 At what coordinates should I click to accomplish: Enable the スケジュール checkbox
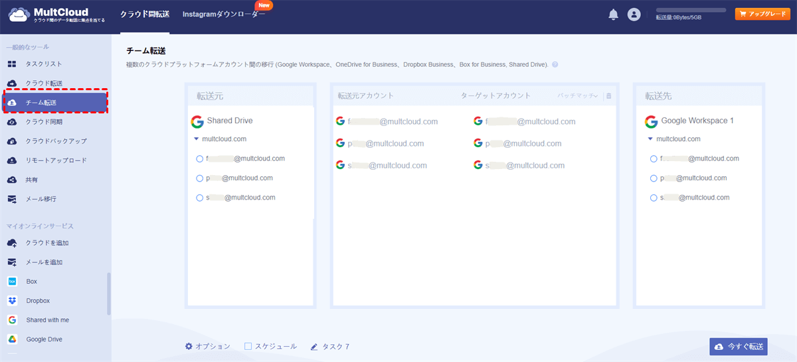(248, 347)
